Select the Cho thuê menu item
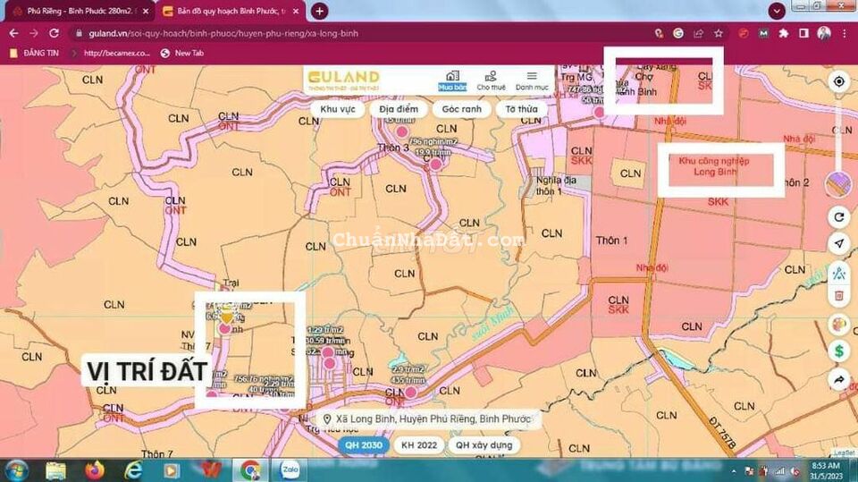The image size is (858, 482). pos(491,80)
